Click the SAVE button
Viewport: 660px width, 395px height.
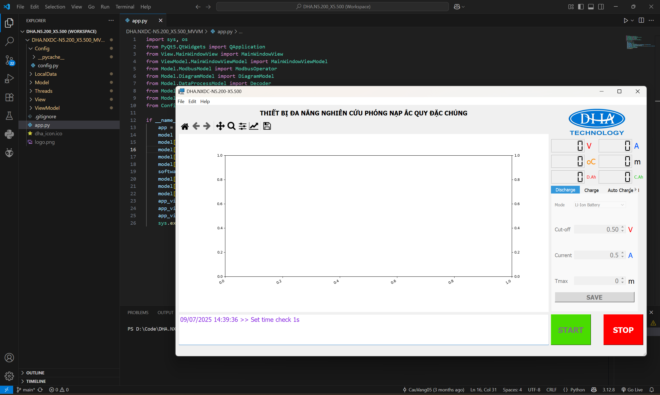coord(594,297)
